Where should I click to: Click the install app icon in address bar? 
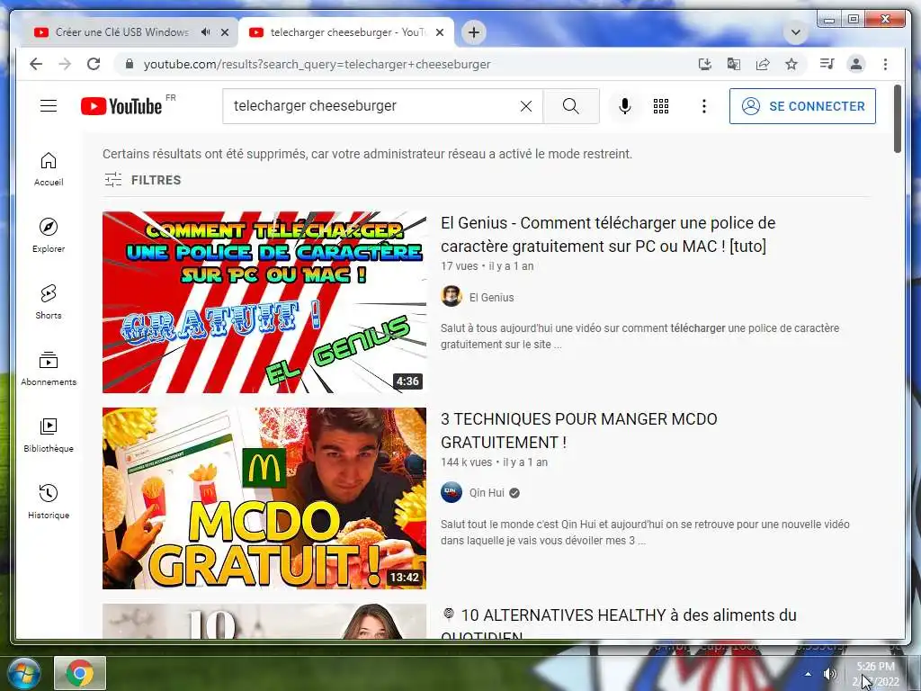[x=705, y=64]
